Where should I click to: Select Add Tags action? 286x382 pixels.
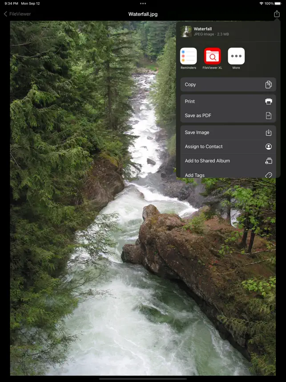tap(228, 173)
